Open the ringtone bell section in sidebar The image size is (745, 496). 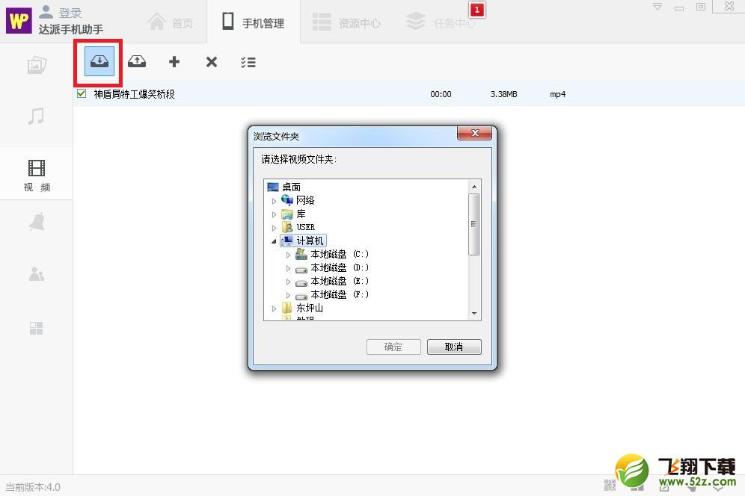coord(37,222)
